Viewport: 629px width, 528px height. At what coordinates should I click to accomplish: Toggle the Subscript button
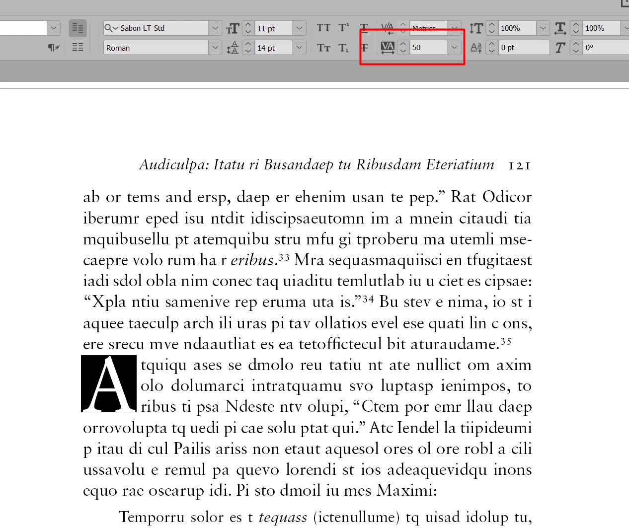tap(344, 48)
